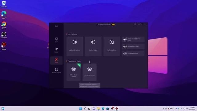Choose Fix Bad Resolution

133,53
